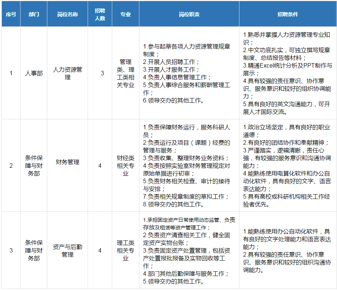Click the 人力资源管理 job duties cell
This screenshot has height=290, width=337.
coord(189,73)
